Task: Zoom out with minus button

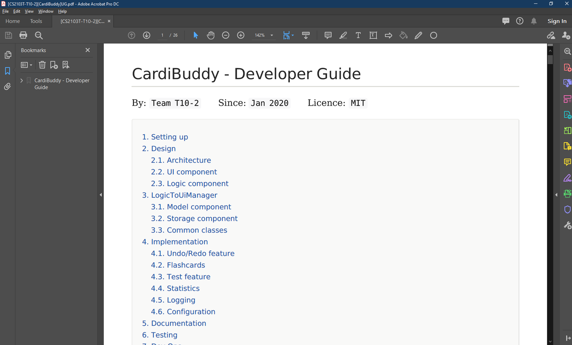Action: [x=225, y=35]
